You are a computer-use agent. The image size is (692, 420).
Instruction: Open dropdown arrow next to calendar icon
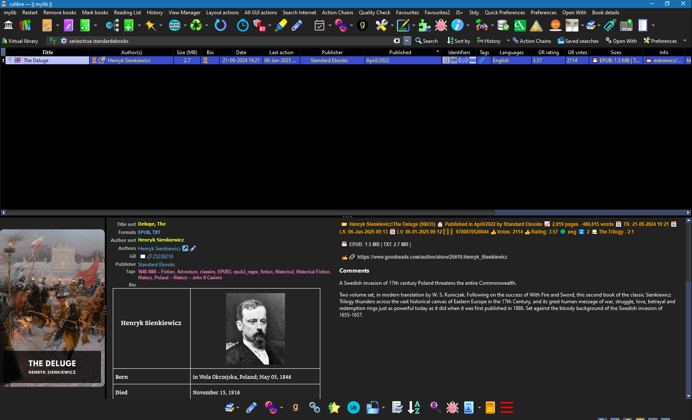330,26
